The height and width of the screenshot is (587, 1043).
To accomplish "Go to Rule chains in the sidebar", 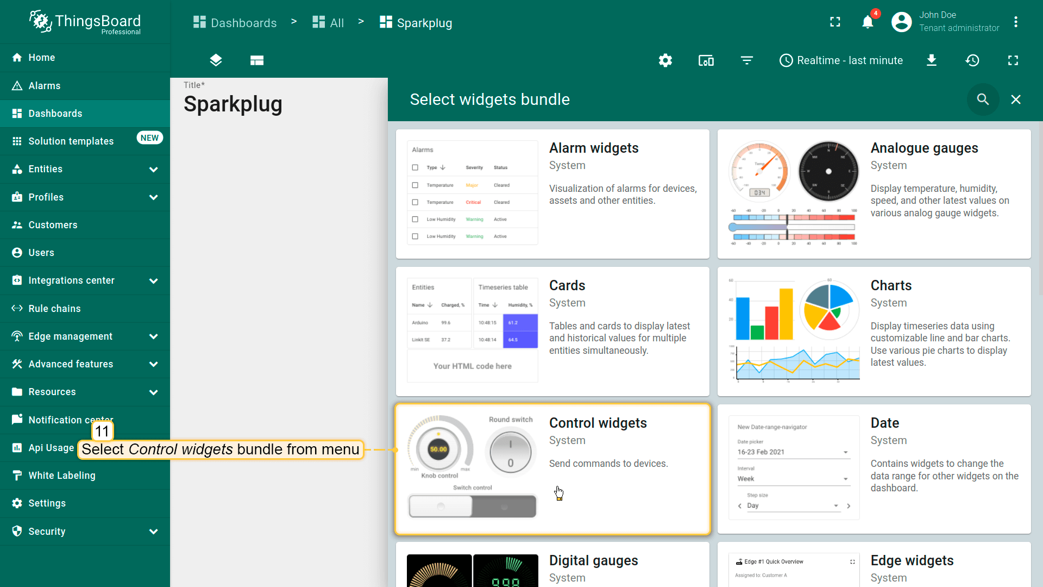I will (54, 309).
